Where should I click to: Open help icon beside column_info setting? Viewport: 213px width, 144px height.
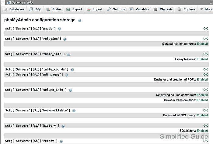[70, 90]
